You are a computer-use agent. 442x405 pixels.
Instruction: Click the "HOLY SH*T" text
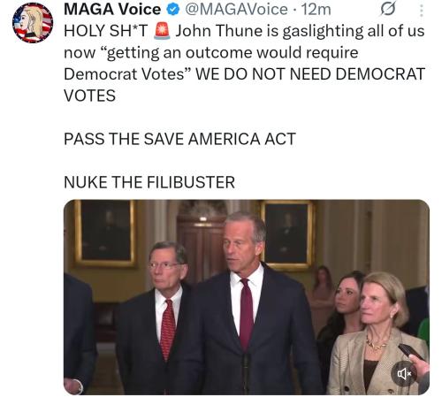pos(106,31)
